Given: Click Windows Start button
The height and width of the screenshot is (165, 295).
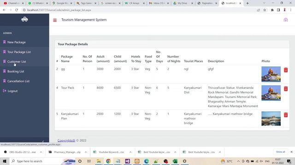Looking at the screenshot, I should point(5,161).
